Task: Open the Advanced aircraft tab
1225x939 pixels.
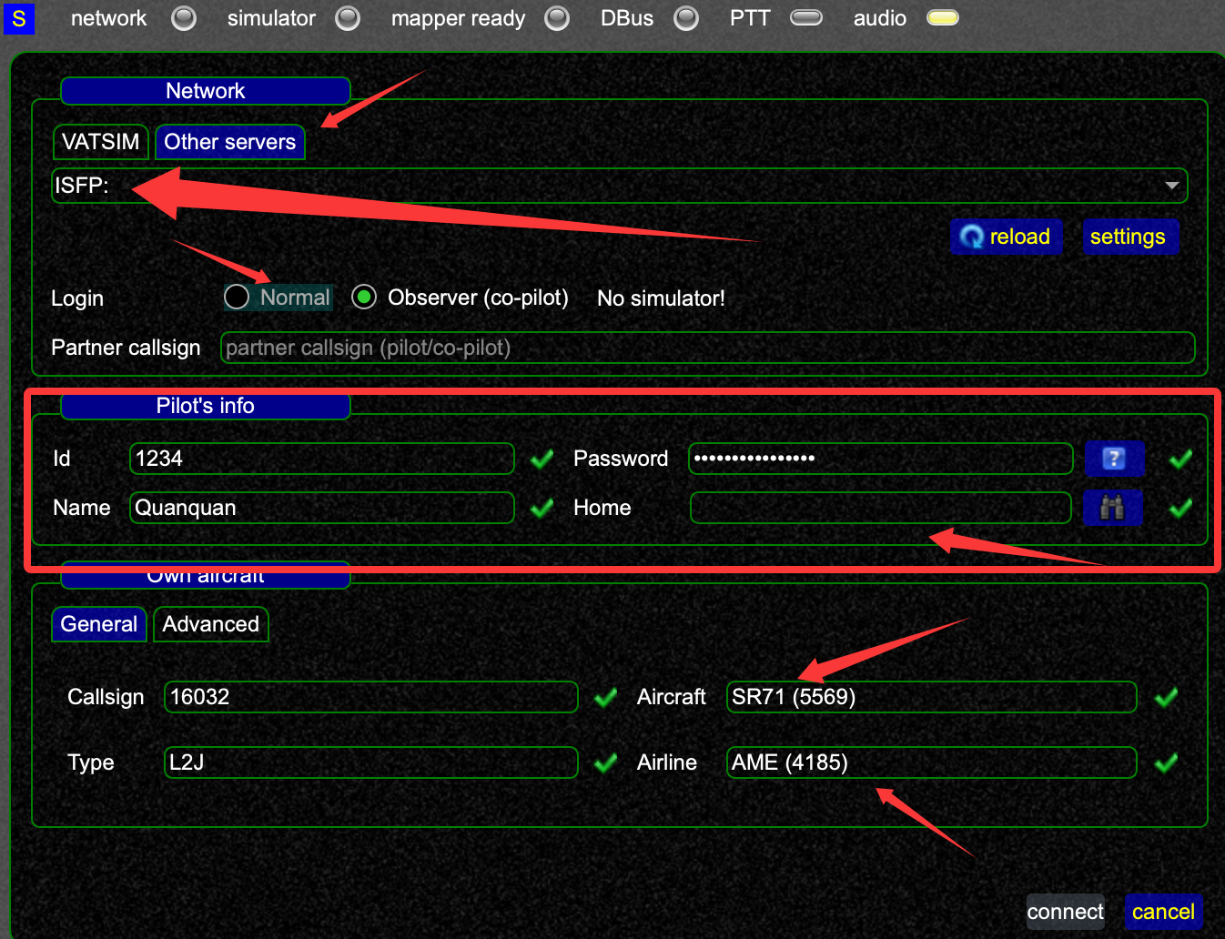Action: [211, 624]
